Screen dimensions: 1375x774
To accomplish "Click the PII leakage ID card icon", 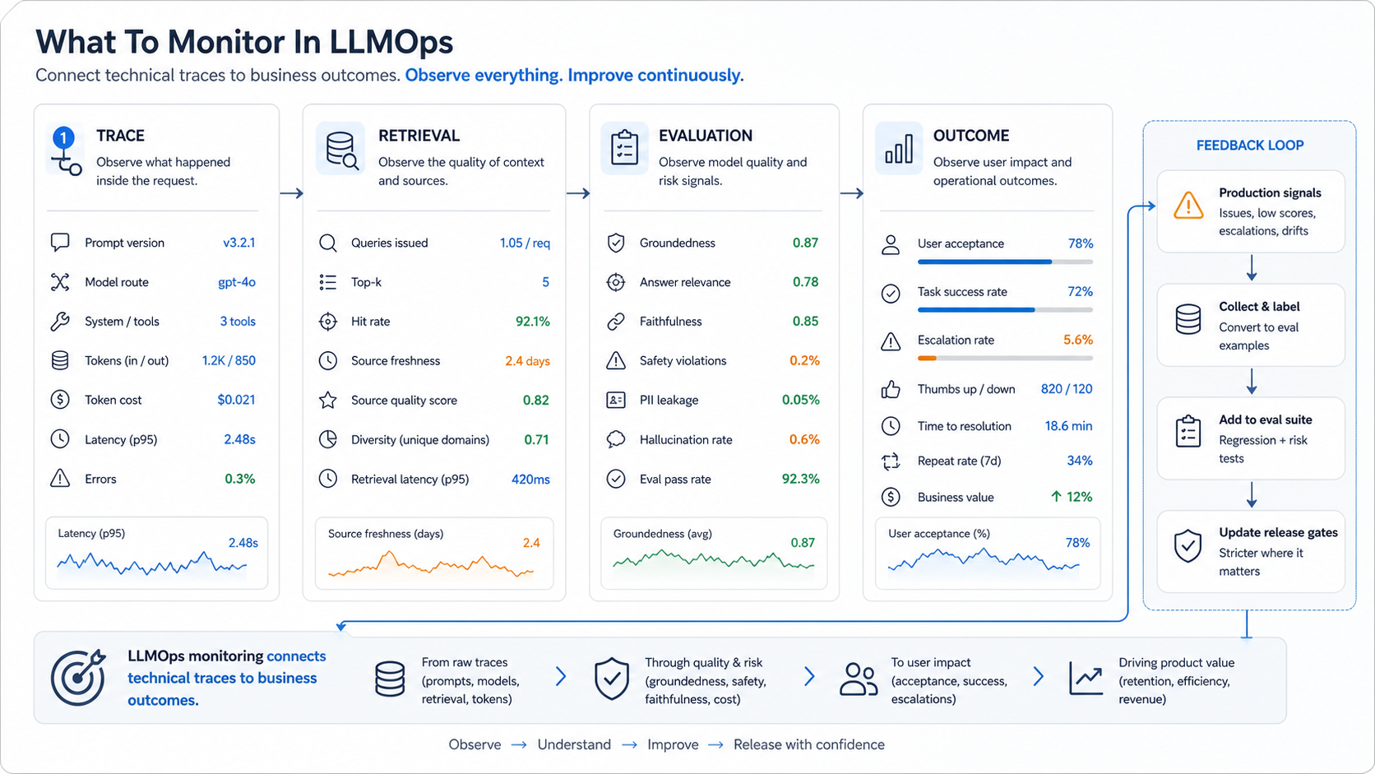I will pyautogui.click(x=616, y=400).
